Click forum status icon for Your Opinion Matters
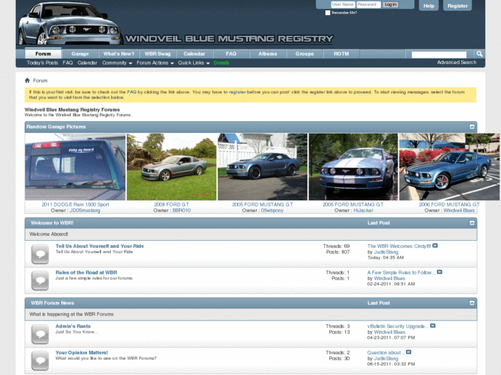This screenshot has height=375, width=501. [x=40, y=361]
